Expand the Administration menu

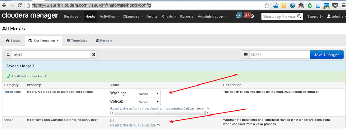(x=212, y=16)
